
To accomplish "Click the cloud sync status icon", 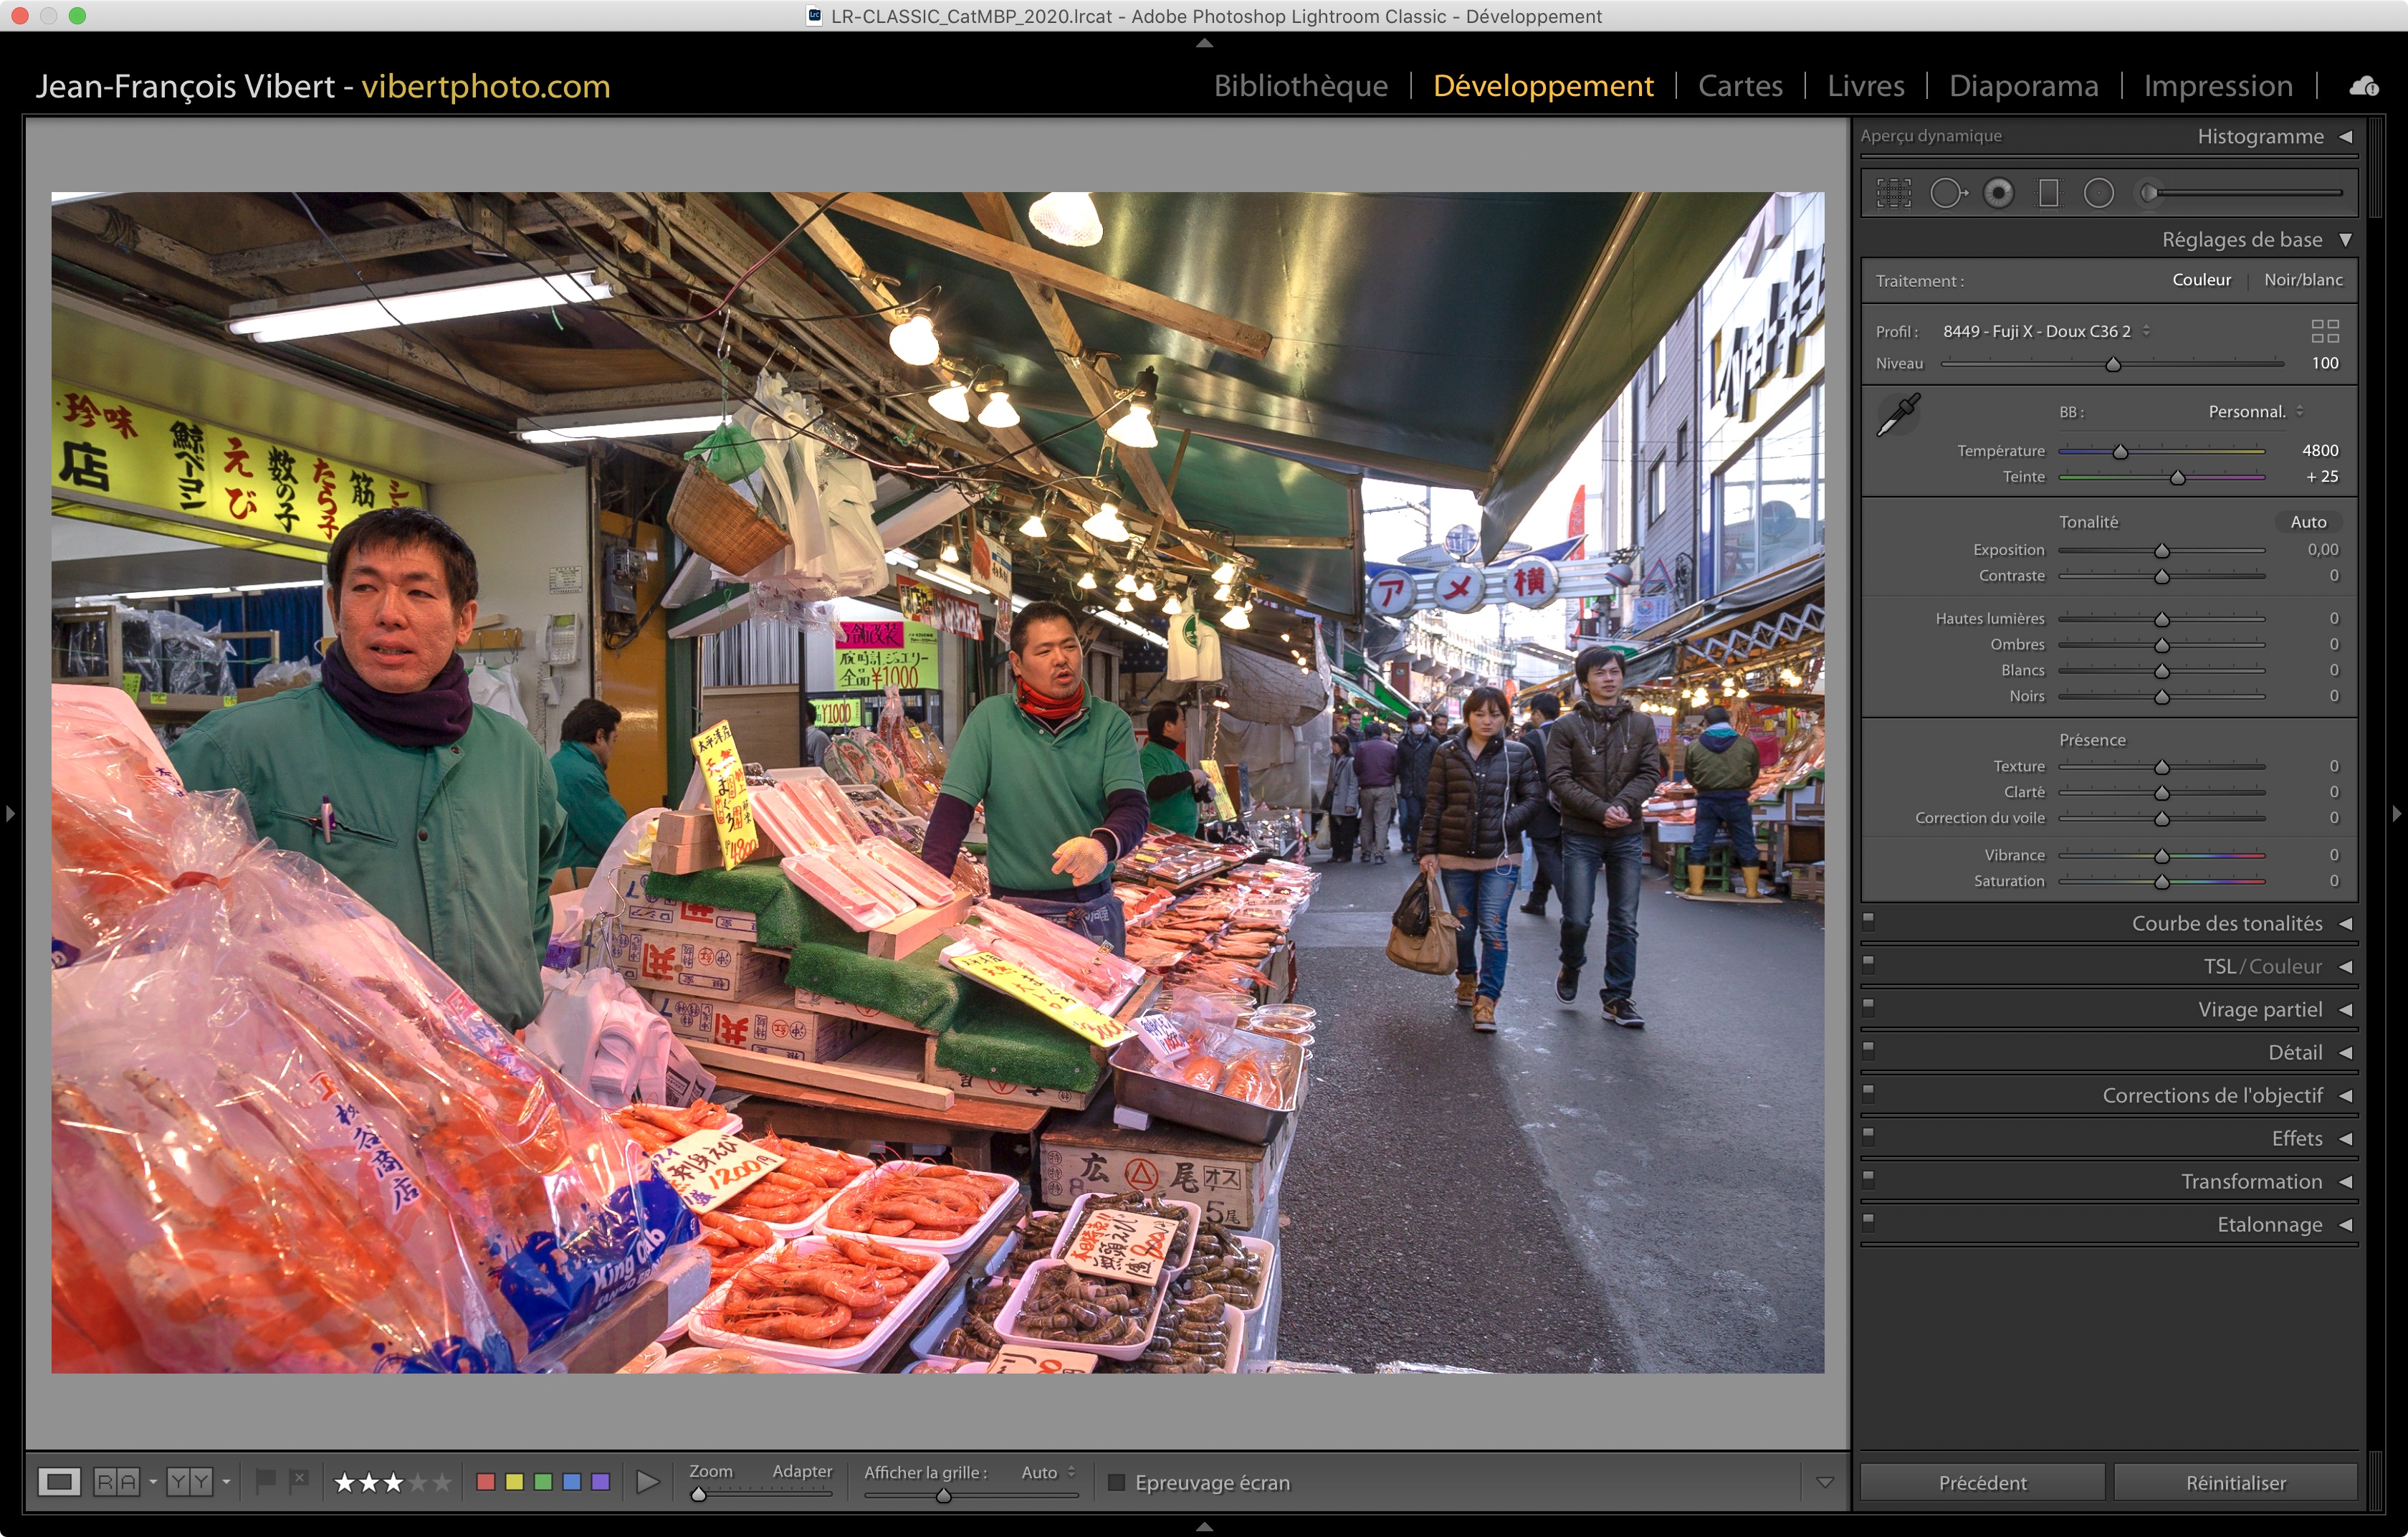I will tap(2363, 86).
